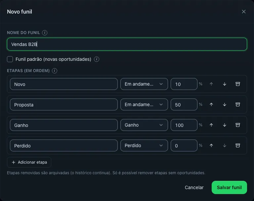The image size is (254, 201).
Task: Show info about Funil padrão option
Action: [x=97, y=59]
